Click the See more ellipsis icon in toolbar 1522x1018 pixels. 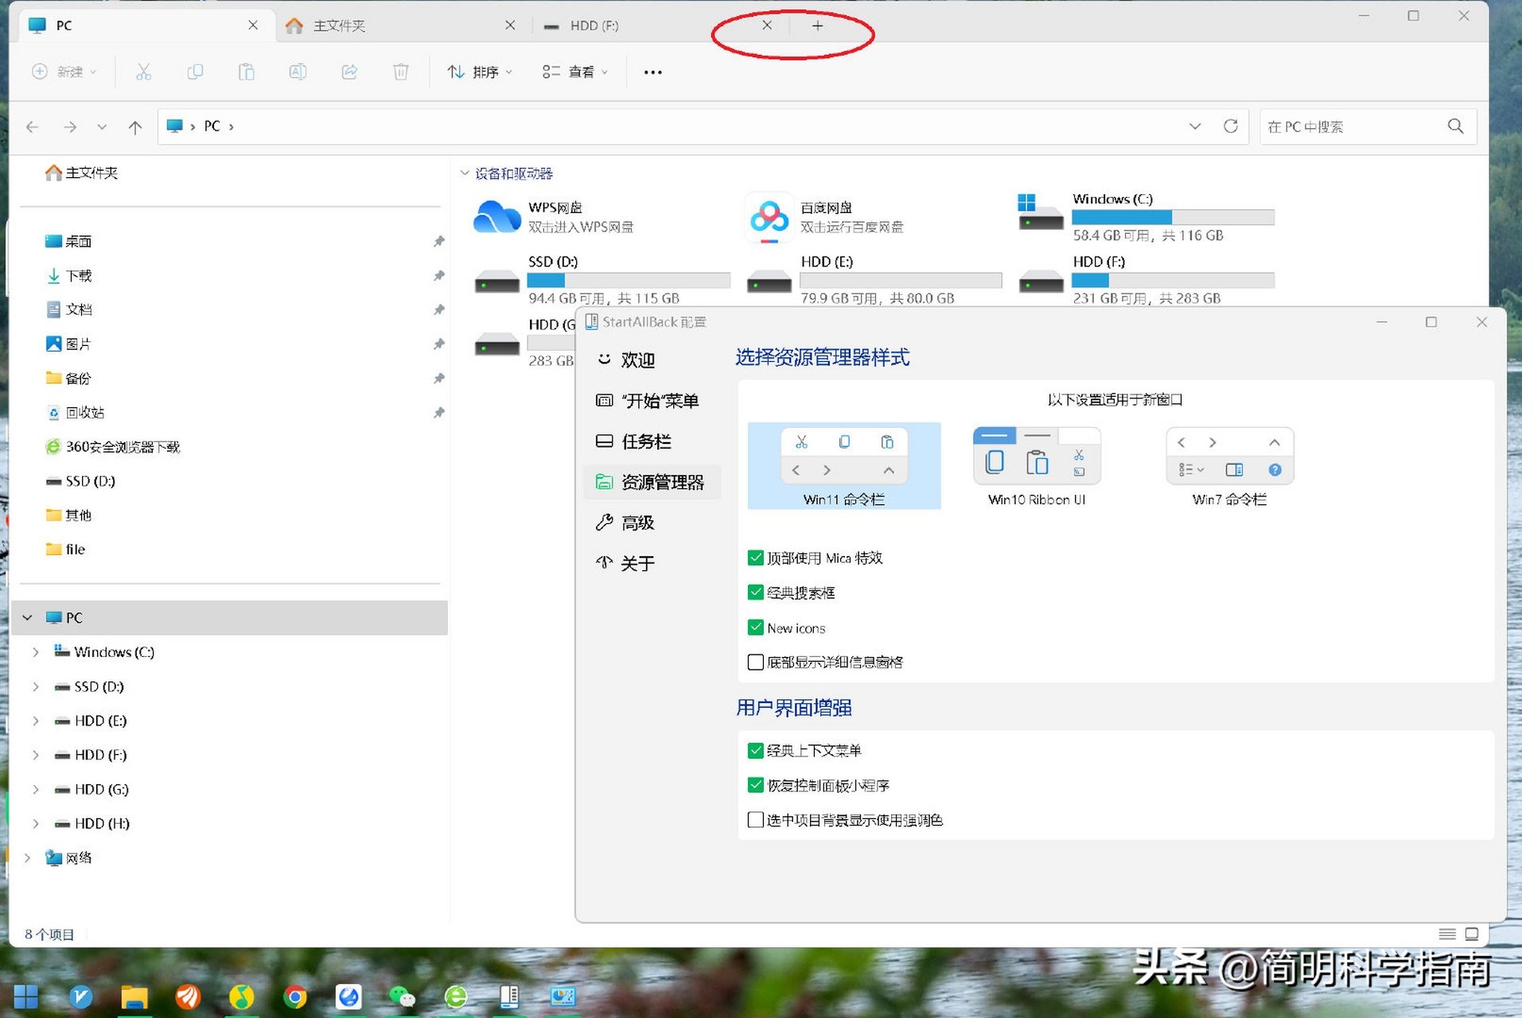point(652,72)
